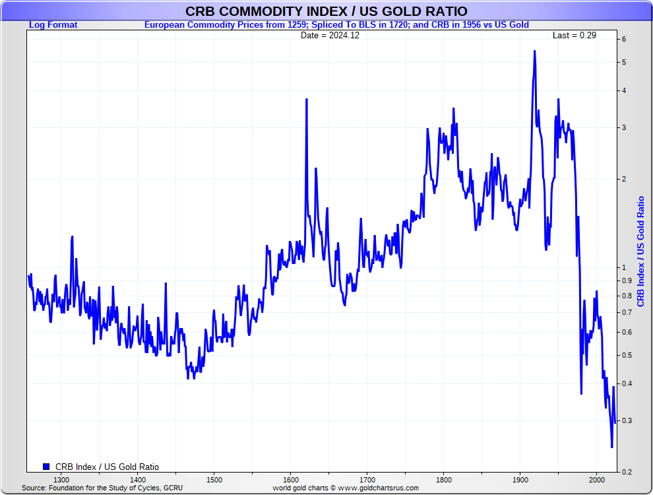Viewport: 653px width, 495px height.
Task: Click the x-axis label 1800
Action: 444,480
